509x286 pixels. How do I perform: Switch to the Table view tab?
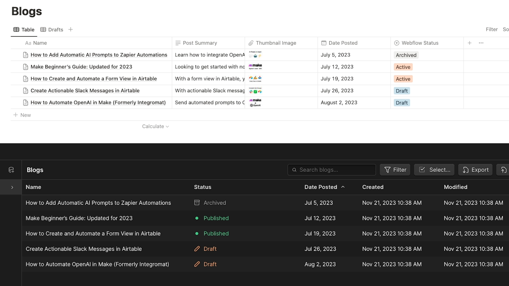(x=24, y=30)
